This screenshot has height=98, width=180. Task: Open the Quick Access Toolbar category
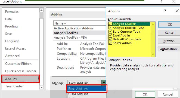21,71
